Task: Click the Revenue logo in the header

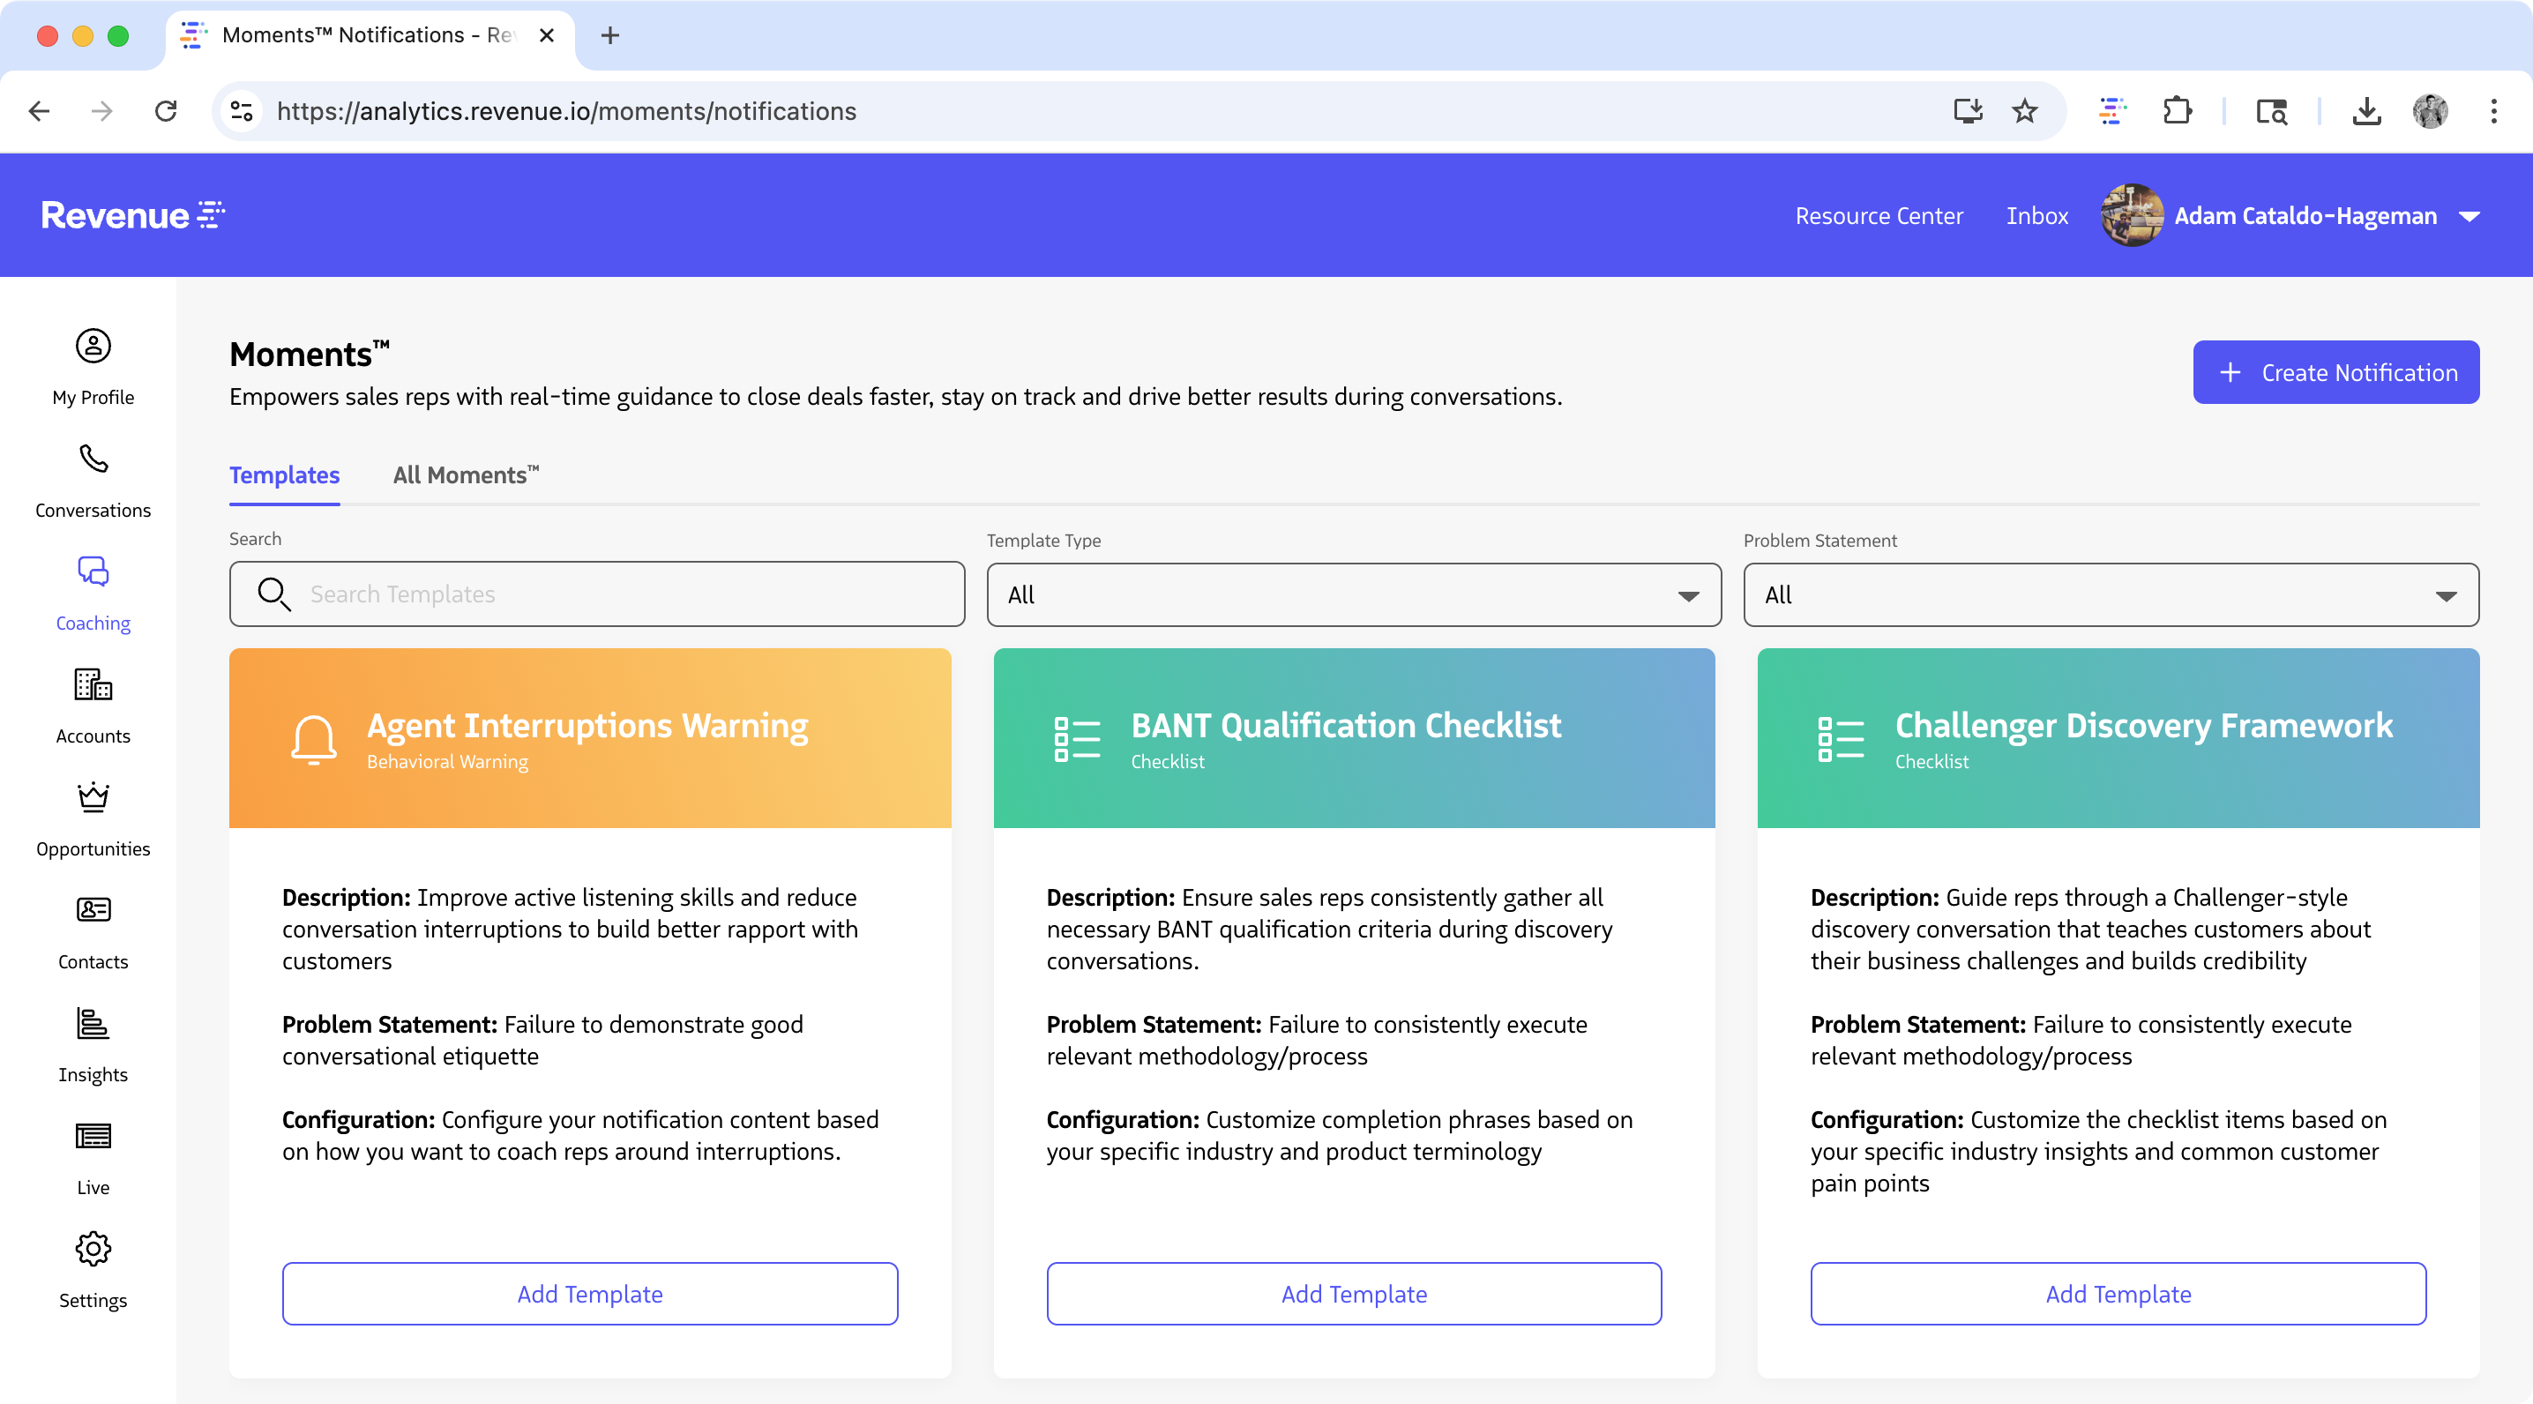Action: pyautogui.click(x=133, y=214)
